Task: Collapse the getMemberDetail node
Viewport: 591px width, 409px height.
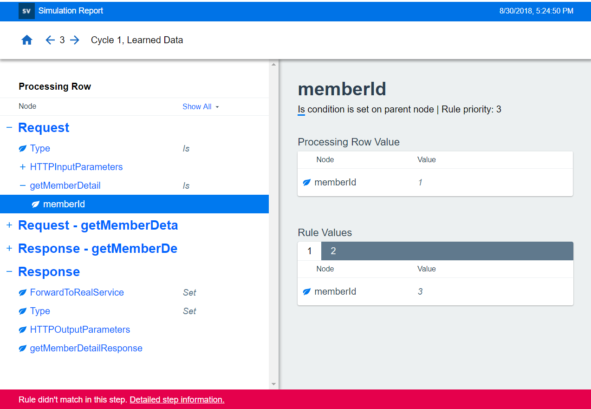Action: tap(22, 186)
